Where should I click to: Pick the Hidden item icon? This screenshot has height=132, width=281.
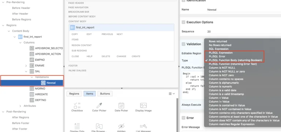121,126
